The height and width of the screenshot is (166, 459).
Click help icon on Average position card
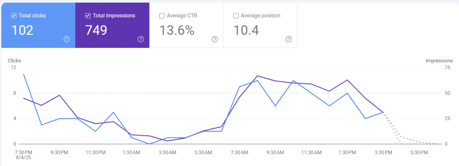click(x=289, y=39)
